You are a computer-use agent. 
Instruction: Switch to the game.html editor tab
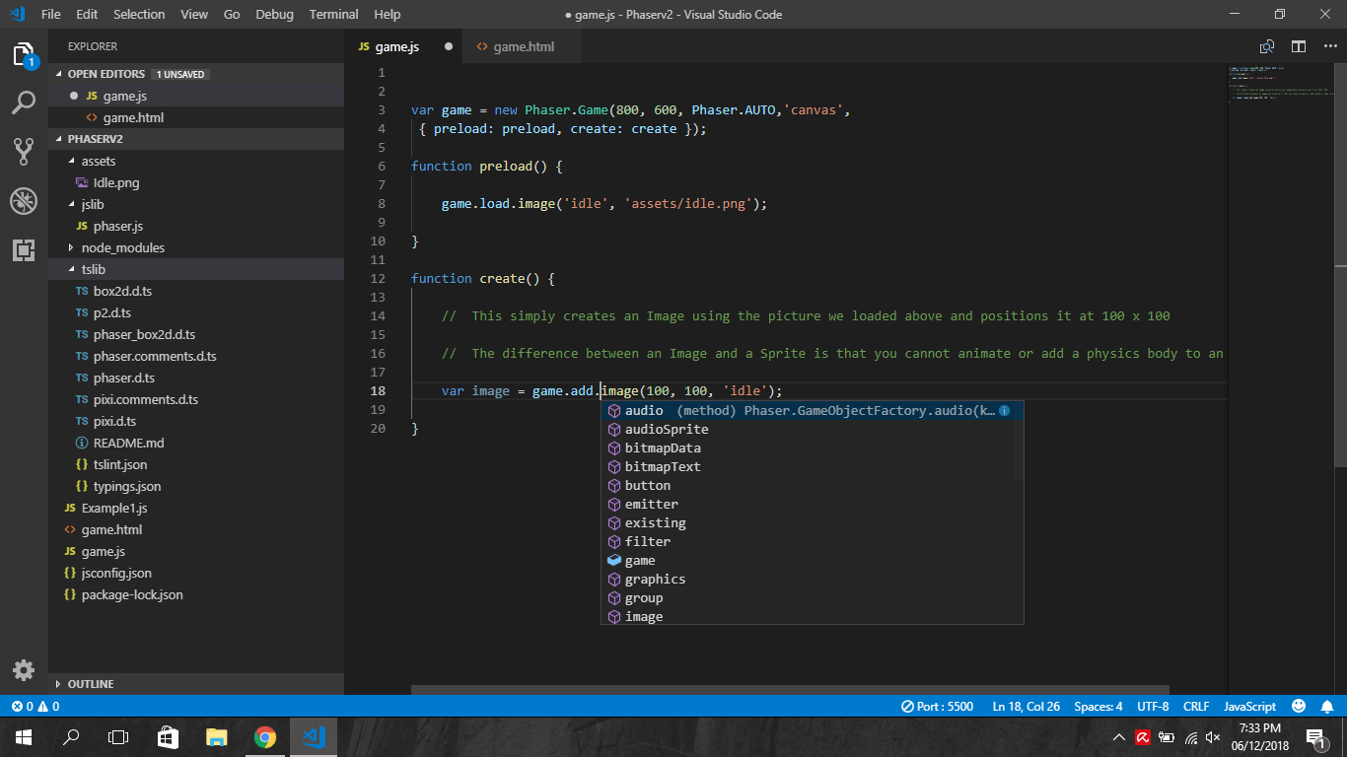[x=523, y=46]
